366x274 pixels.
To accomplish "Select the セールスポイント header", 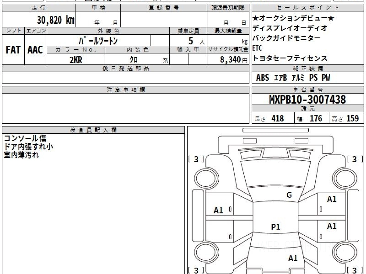I will coord(308,8).
